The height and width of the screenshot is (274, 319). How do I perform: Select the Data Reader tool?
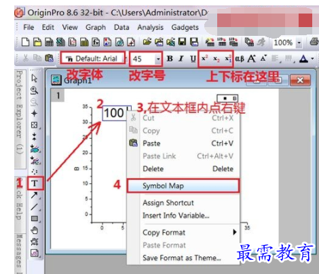[x=35, y=125]
